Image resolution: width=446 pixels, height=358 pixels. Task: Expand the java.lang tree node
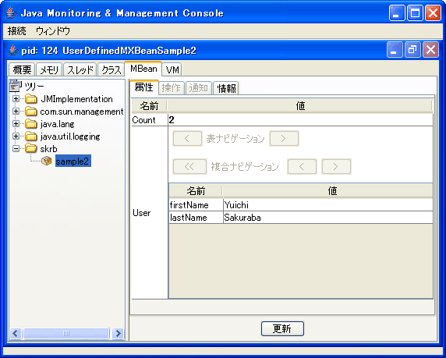pos(16,124)
